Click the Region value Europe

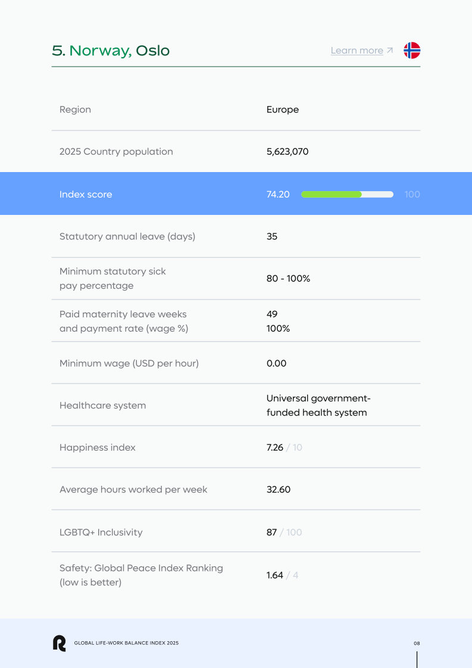pos(283,110)
